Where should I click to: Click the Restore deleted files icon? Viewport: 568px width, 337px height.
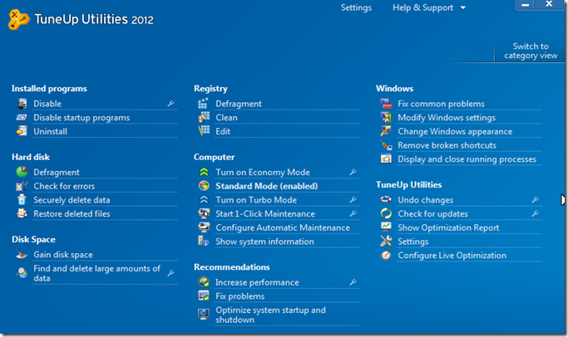point(22,213)
